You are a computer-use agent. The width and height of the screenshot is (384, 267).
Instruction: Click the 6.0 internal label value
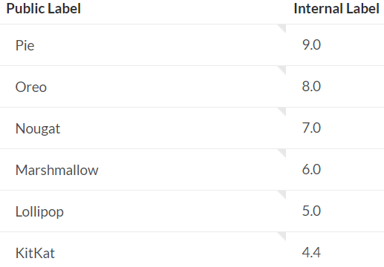[x=311, y=170]
